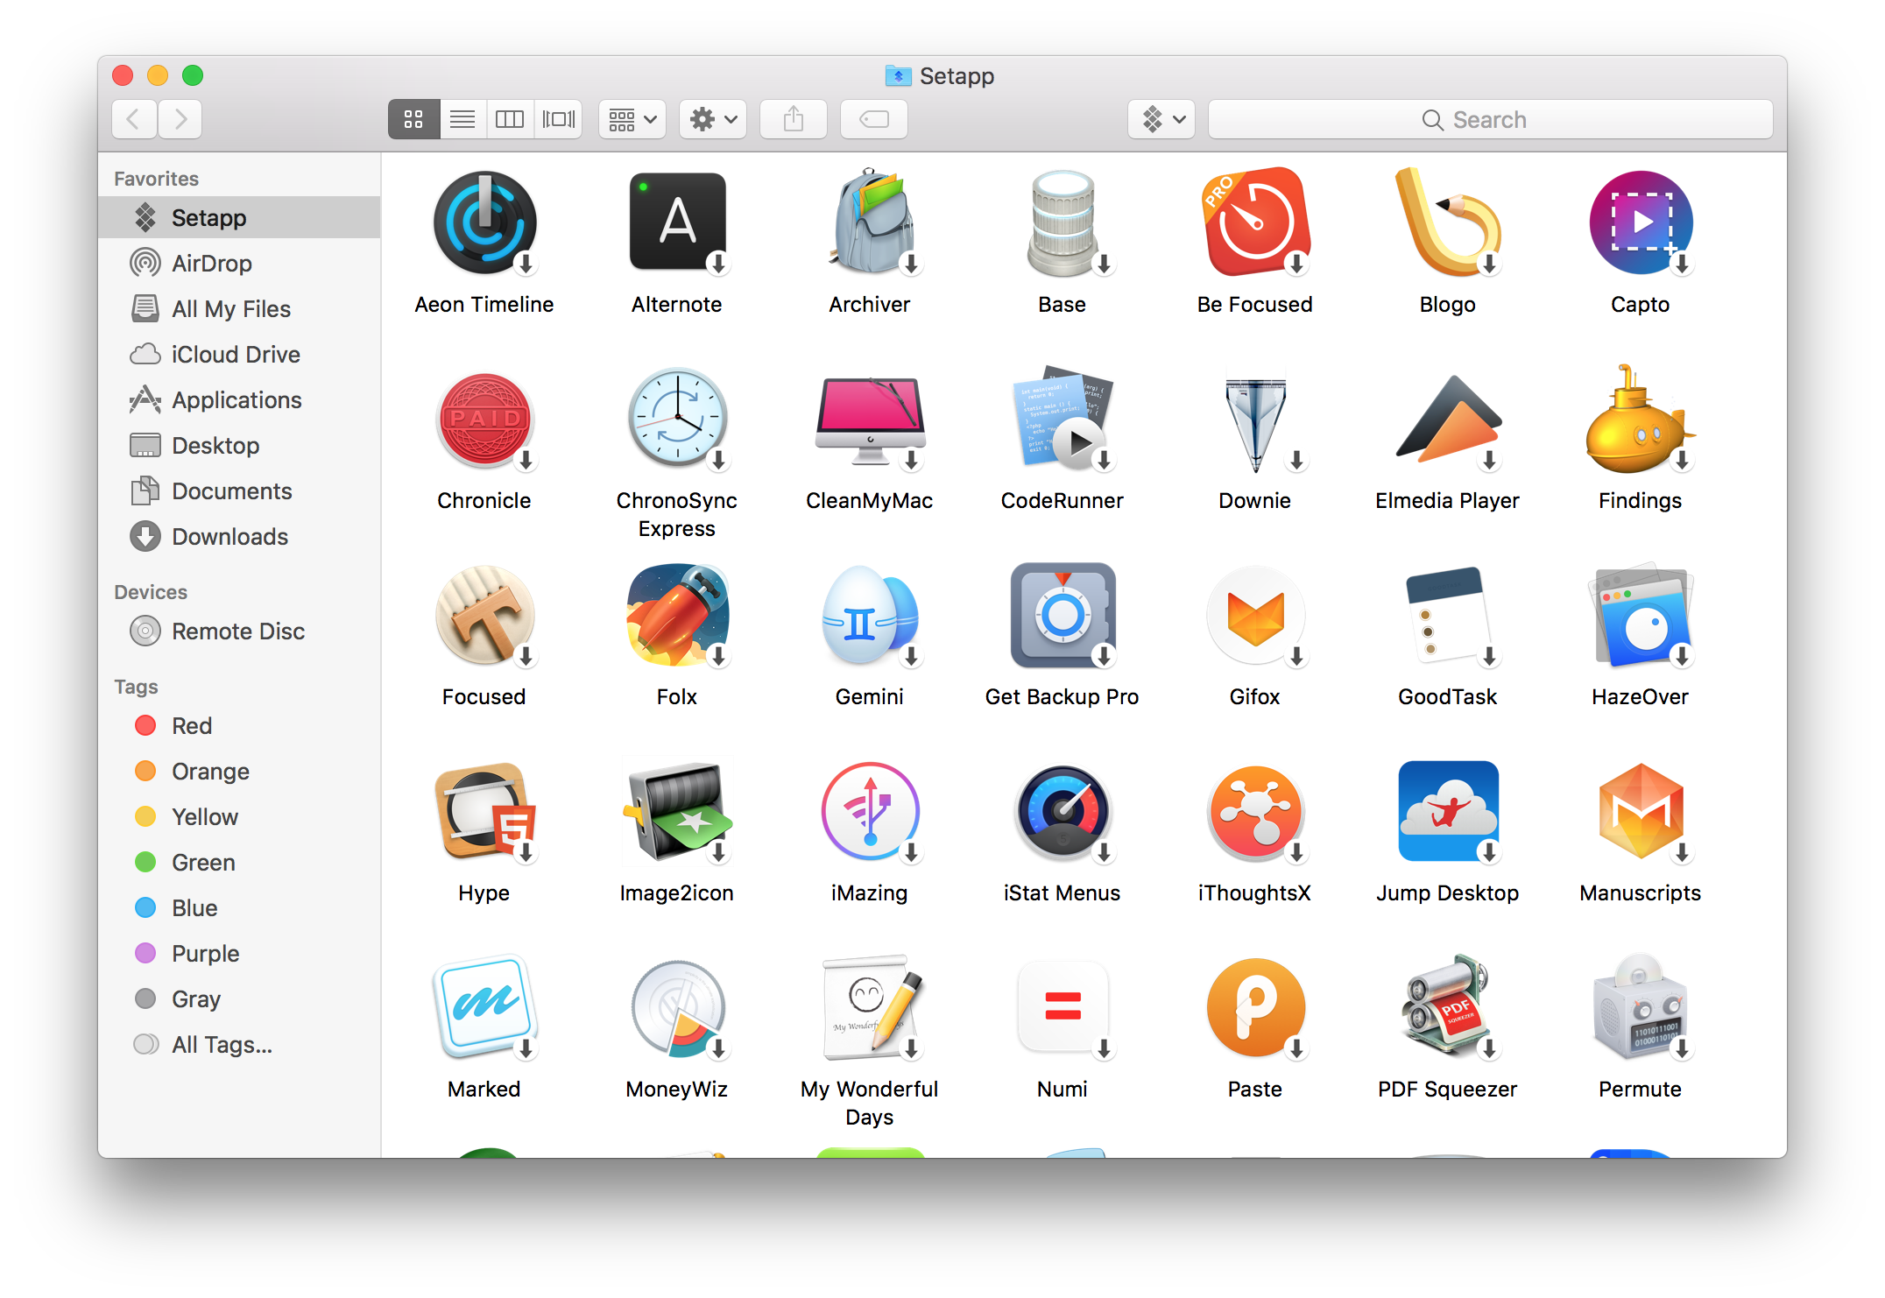Switch to list view
The width and height of the screenshot is (1885, 1298).
click(x=462, y=119)
